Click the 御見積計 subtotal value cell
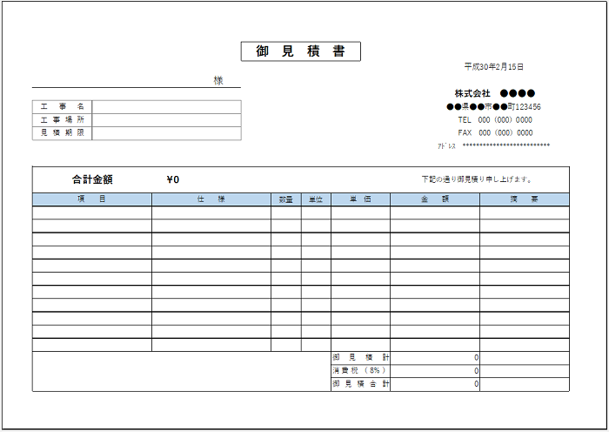The image size is (609, 432). pyautogui.click(x=435, y=358)
